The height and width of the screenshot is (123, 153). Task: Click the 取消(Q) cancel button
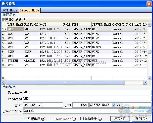coord(142,119)
